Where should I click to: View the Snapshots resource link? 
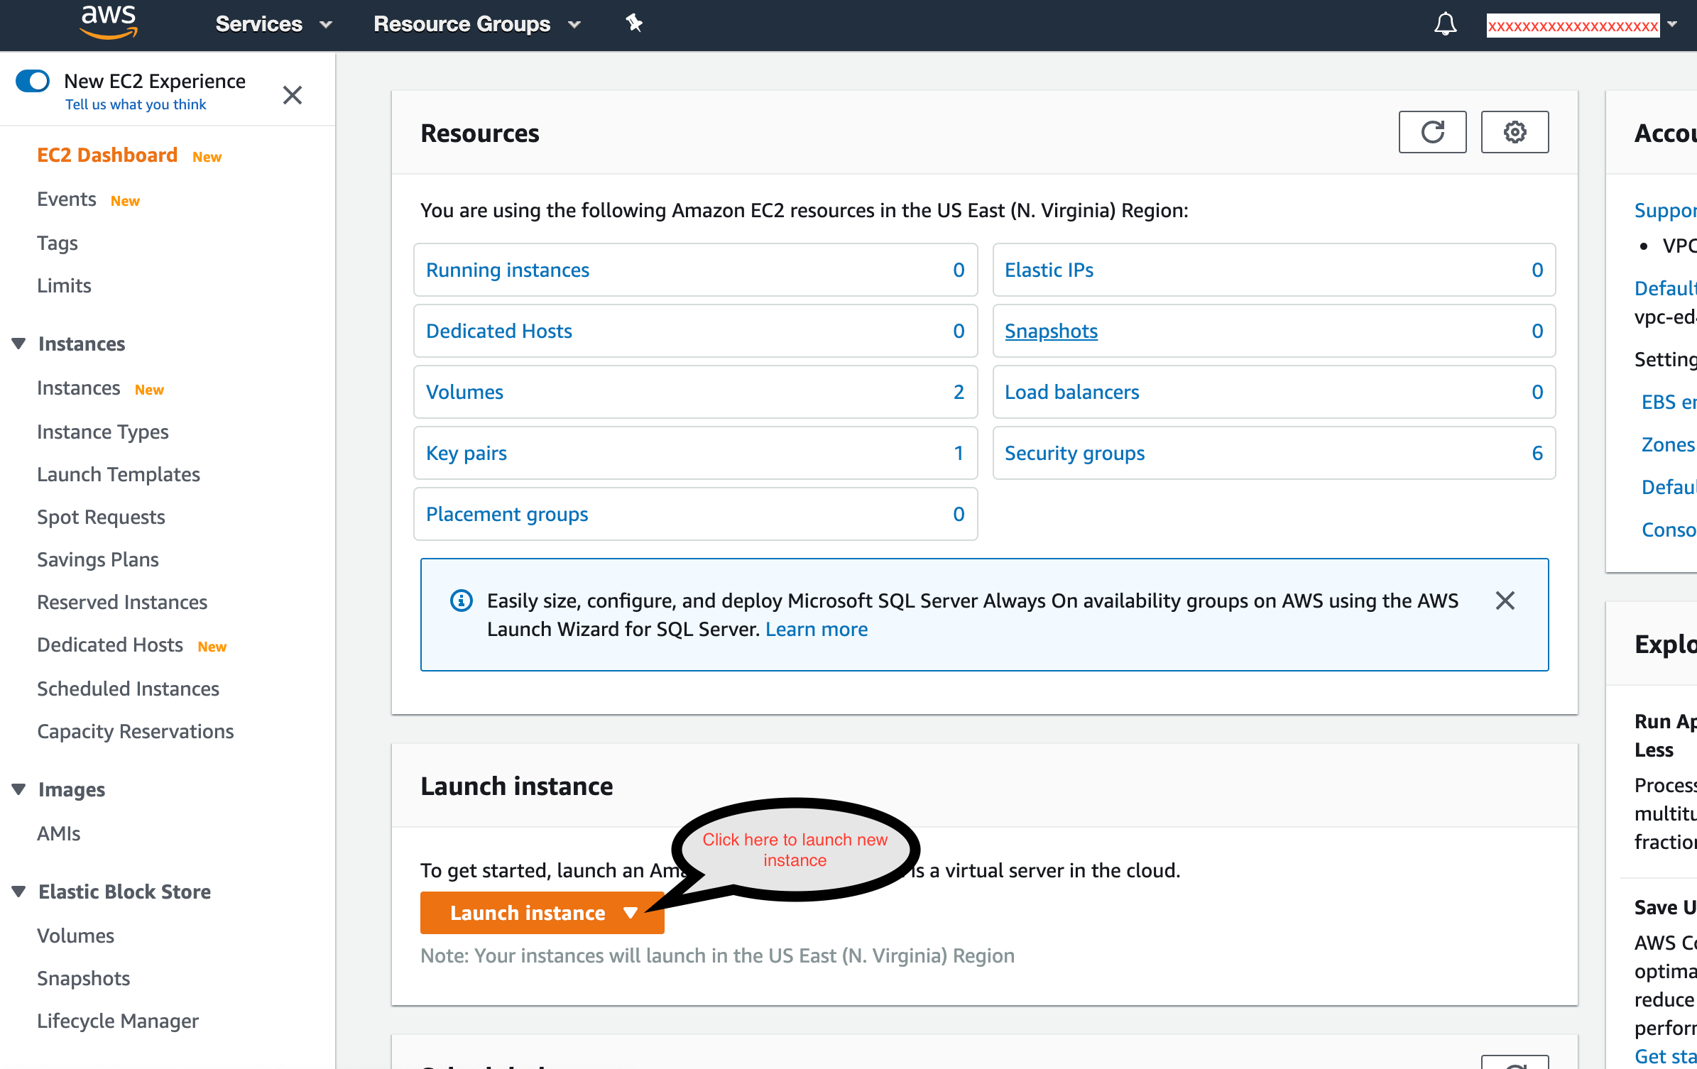tap(1052, 331)
